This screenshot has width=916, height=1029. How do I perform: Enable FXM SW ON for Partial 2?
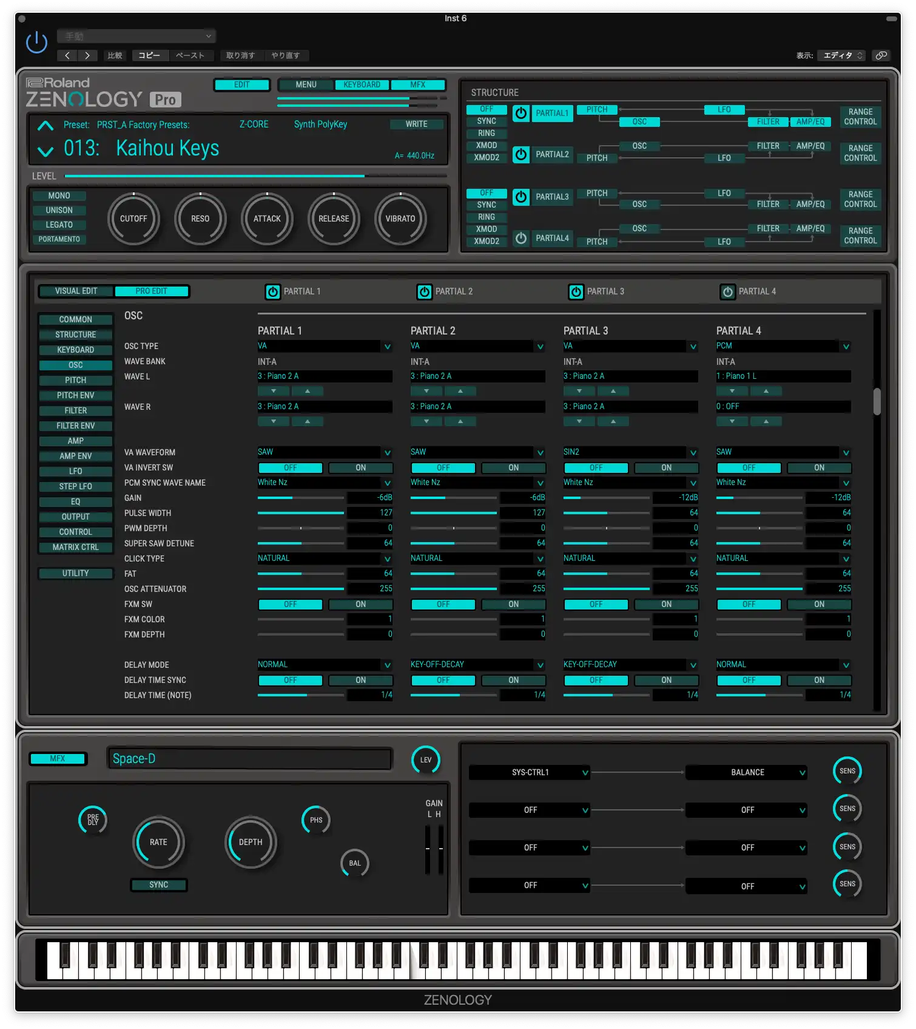[x=513, y=604]
